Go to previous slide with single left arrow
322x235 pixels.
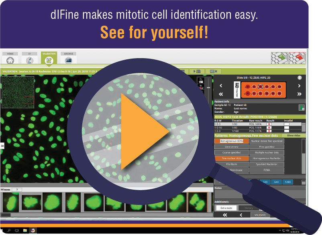coord(221,86)
